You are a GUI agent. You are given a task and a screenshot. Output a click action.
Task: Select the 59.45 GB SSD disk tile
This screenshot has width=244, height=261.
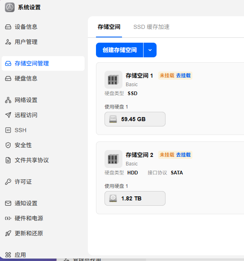coord(135,119)
